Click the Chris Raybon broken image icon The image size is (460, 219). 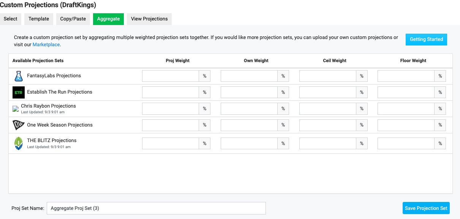point(16,109)
